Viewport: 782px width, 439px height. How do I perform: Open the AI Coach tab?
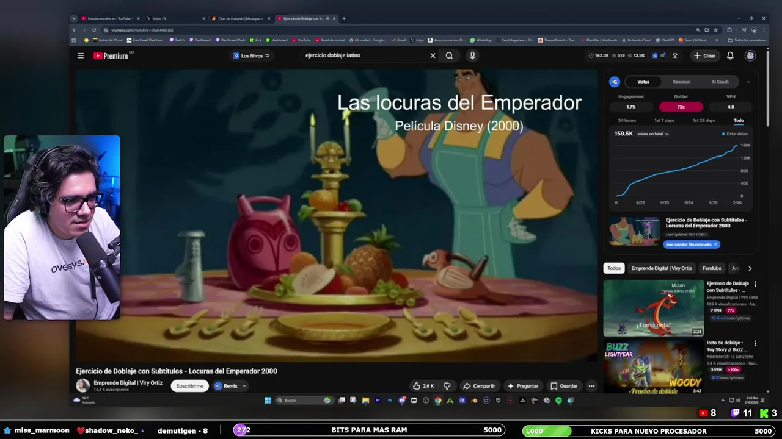pos(720,82)
